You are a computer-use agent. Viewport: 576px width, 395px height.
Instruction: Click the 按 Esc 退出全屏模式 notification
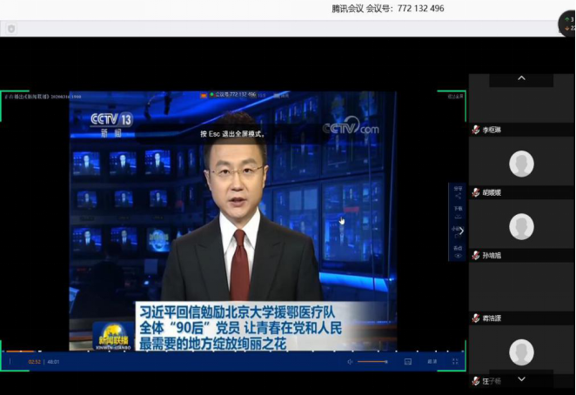[232, 134]
